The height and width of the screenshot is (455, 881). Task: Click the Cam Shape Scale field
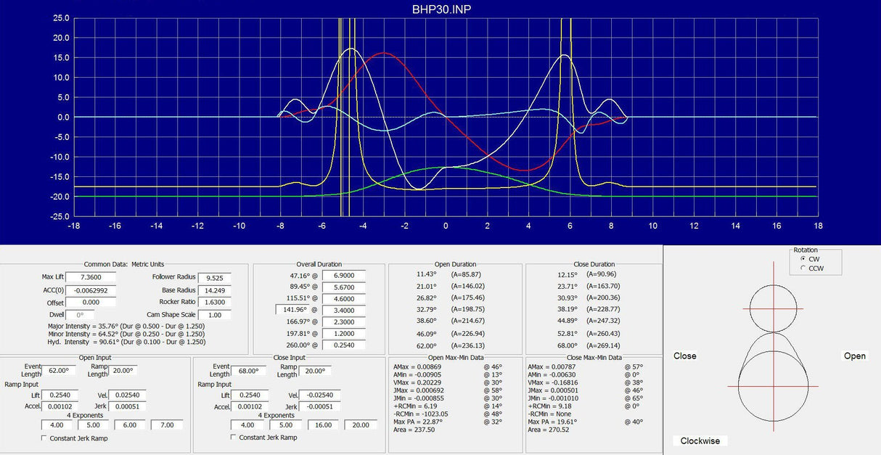coord(214,315)
